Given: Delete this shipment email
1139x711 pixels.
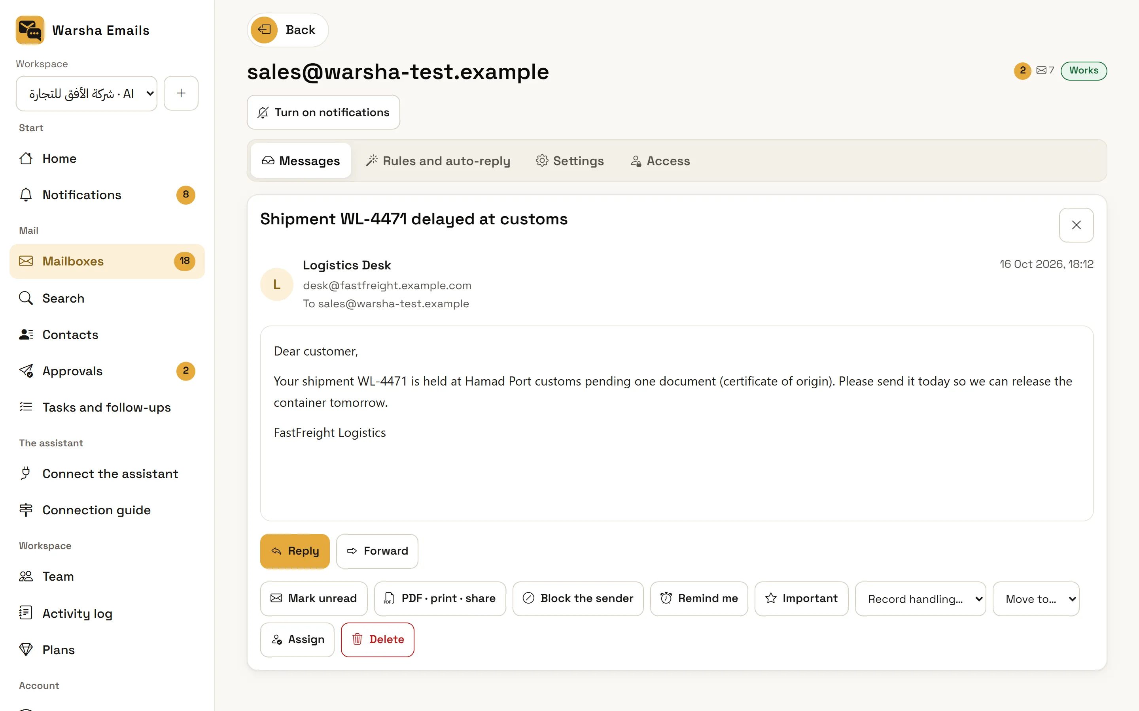Looking at the screenshot, I should coord(377,640).
